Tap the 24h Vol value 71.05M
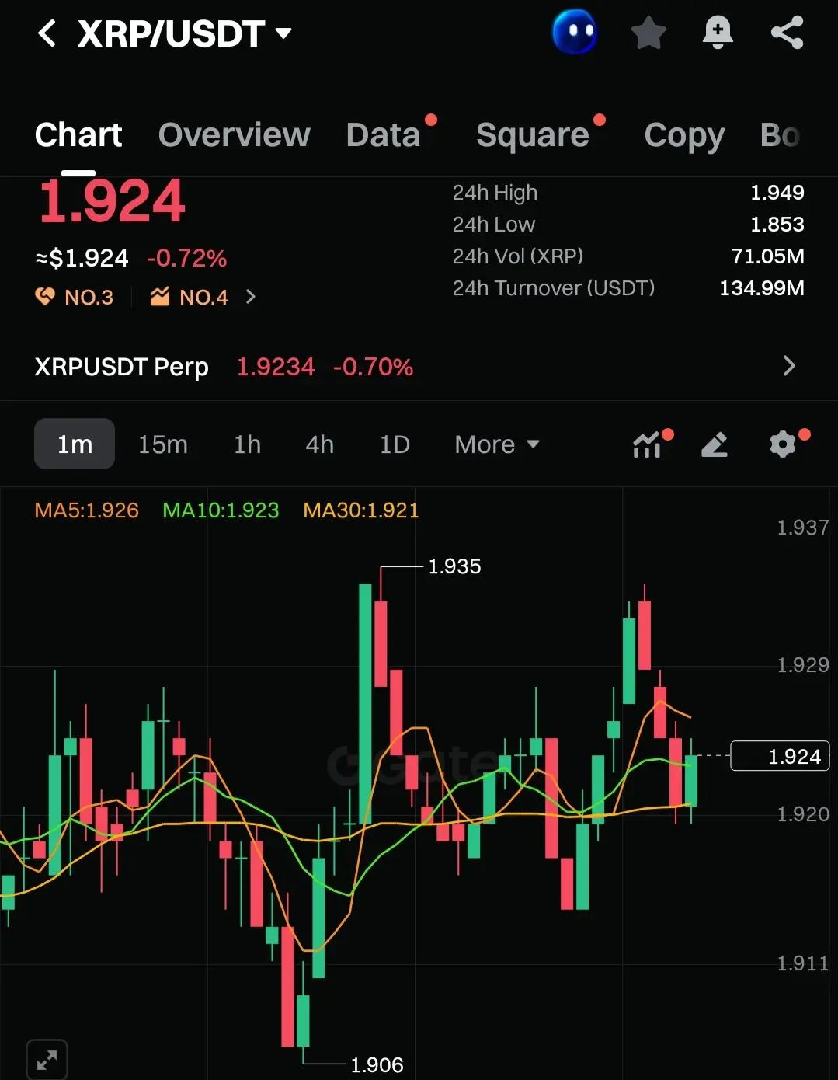838x1080 pixels. click(768, 256)
